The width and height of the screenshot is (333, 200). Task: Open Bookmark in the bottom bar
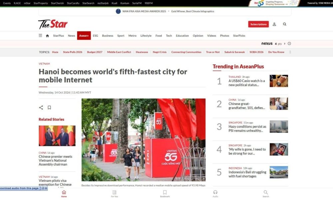pyautogui.click(x=165, y=194)
